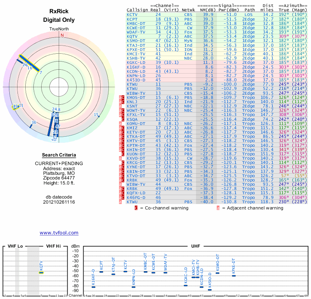311x299 pixels.
Task: Click the KSQA callsign
Action: click(132, 120)
